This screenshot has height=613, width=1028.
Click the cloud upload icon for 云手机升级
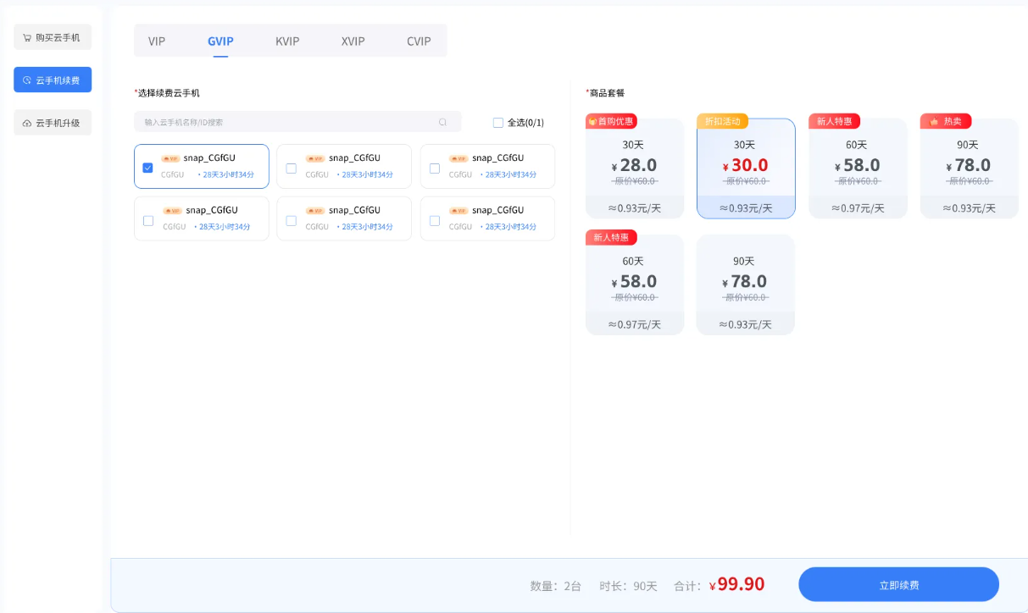coord(27,123)
